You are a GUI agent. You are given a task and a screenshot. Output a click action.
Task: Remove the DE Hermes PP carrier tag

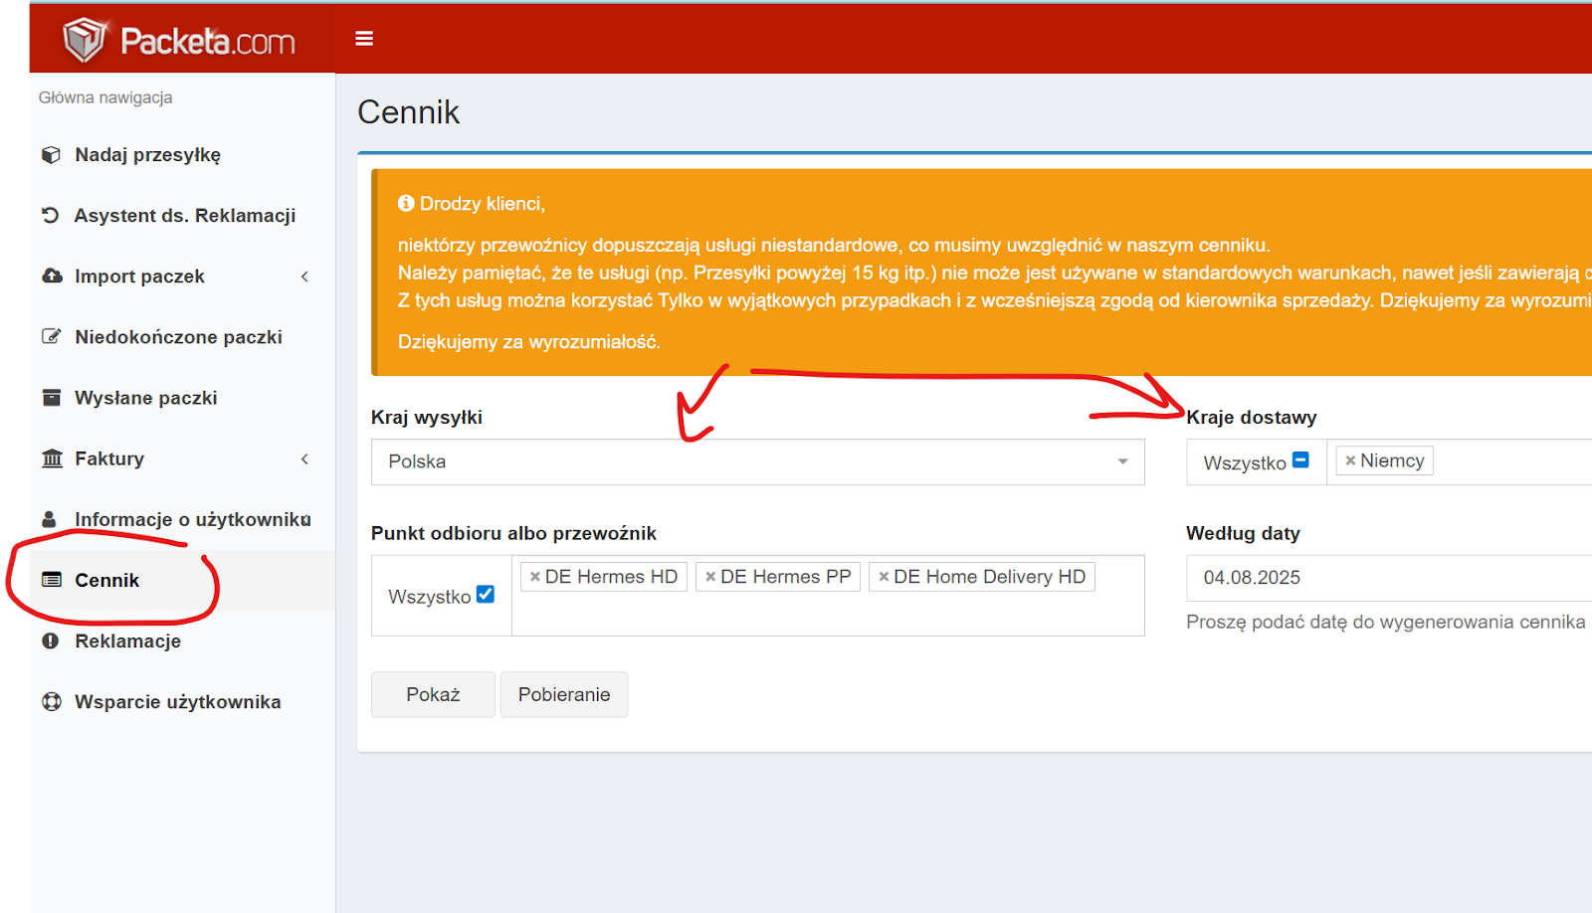point(710,577)
